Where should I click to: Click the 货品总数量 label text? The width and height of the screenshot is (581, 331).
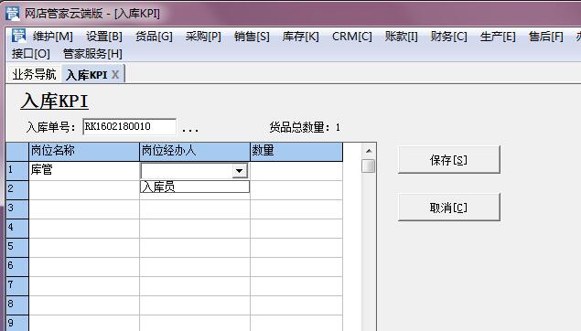click(x=299, y=128)
